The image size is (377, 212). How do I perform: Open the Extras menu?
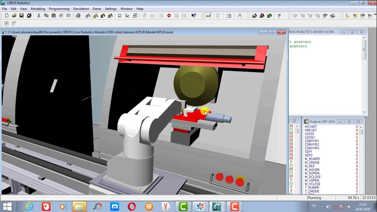pos(97,9)
